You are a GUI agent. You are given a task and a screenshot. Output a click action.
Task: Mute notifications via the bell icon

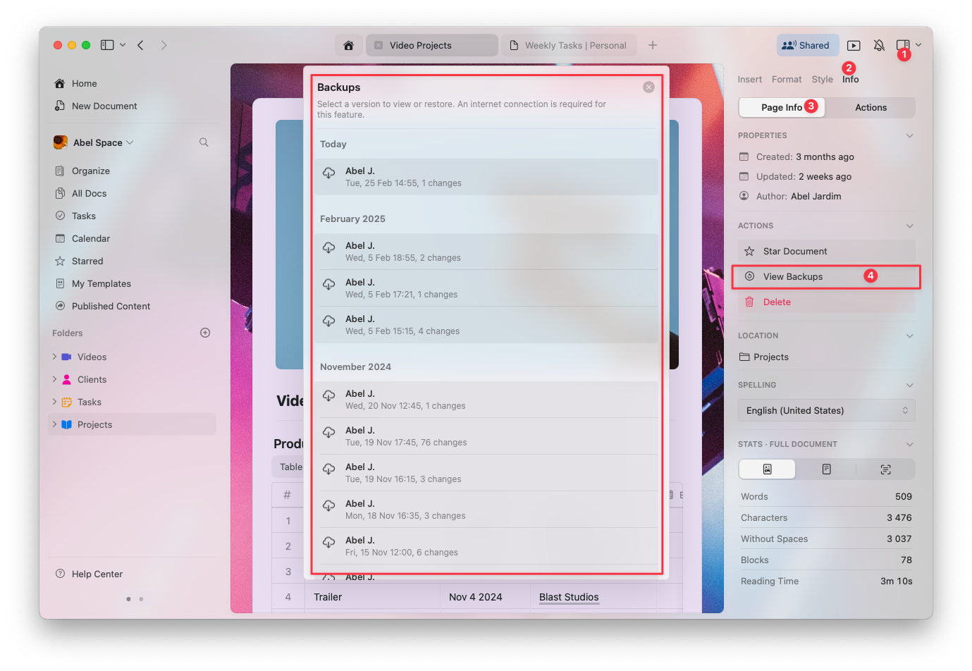pyautogui.click(x=879, y=44)
